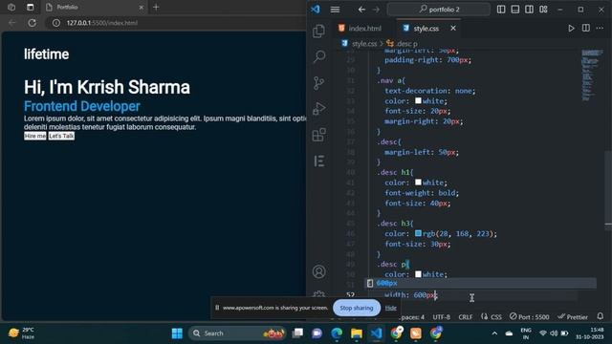This screenshot has width=612, height=344.
Task: Show hidden system tray icons
Action: tap(494, 333)
